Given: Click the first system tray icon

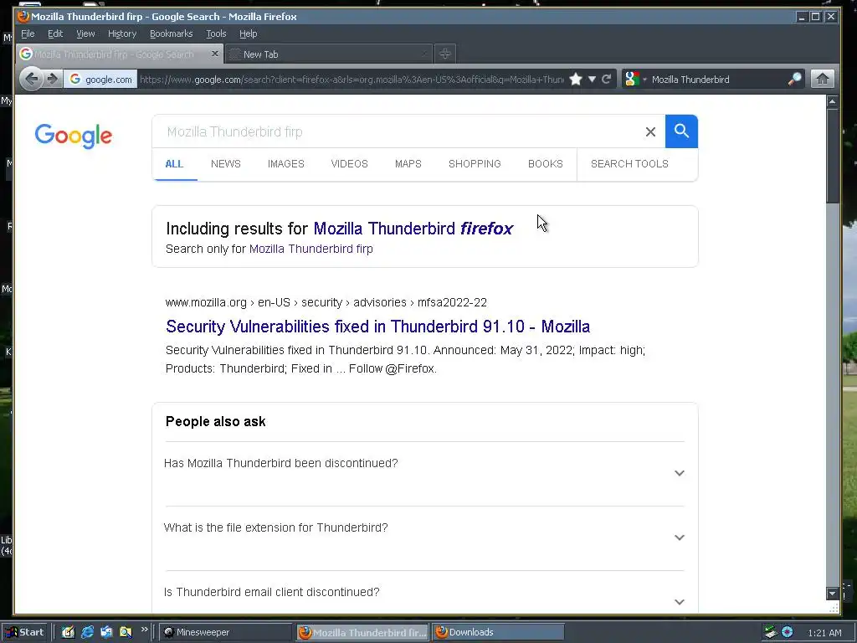Looking at the screenshot, I should [x=771, y=632].
